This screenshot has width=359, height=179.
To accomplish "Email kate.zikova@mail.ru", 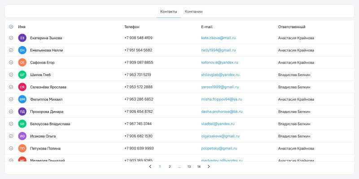I will pos(219,38).
